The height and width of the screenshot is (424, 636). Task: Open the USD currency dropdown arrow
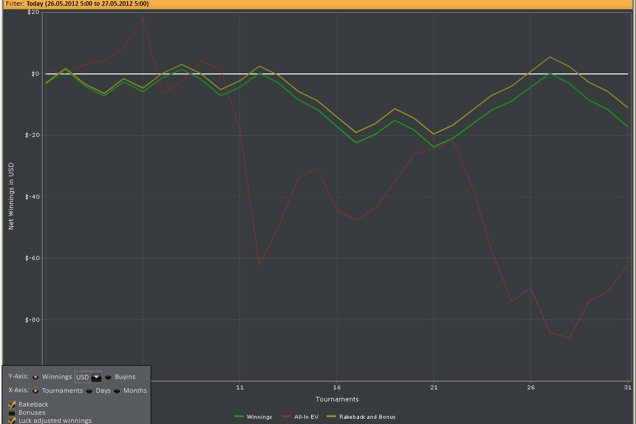click(x=96, y=377)
